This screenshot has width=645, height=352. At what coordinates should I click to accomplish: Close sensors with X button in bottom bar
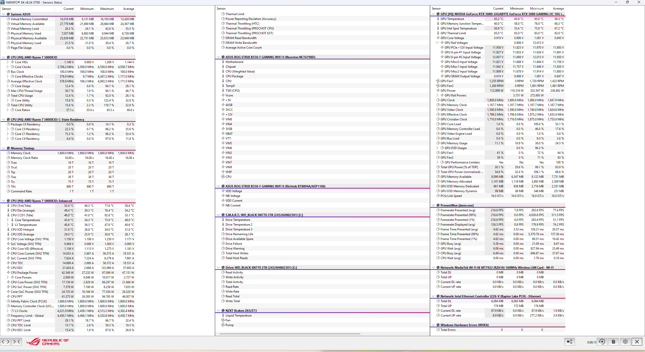coord(637,342)
